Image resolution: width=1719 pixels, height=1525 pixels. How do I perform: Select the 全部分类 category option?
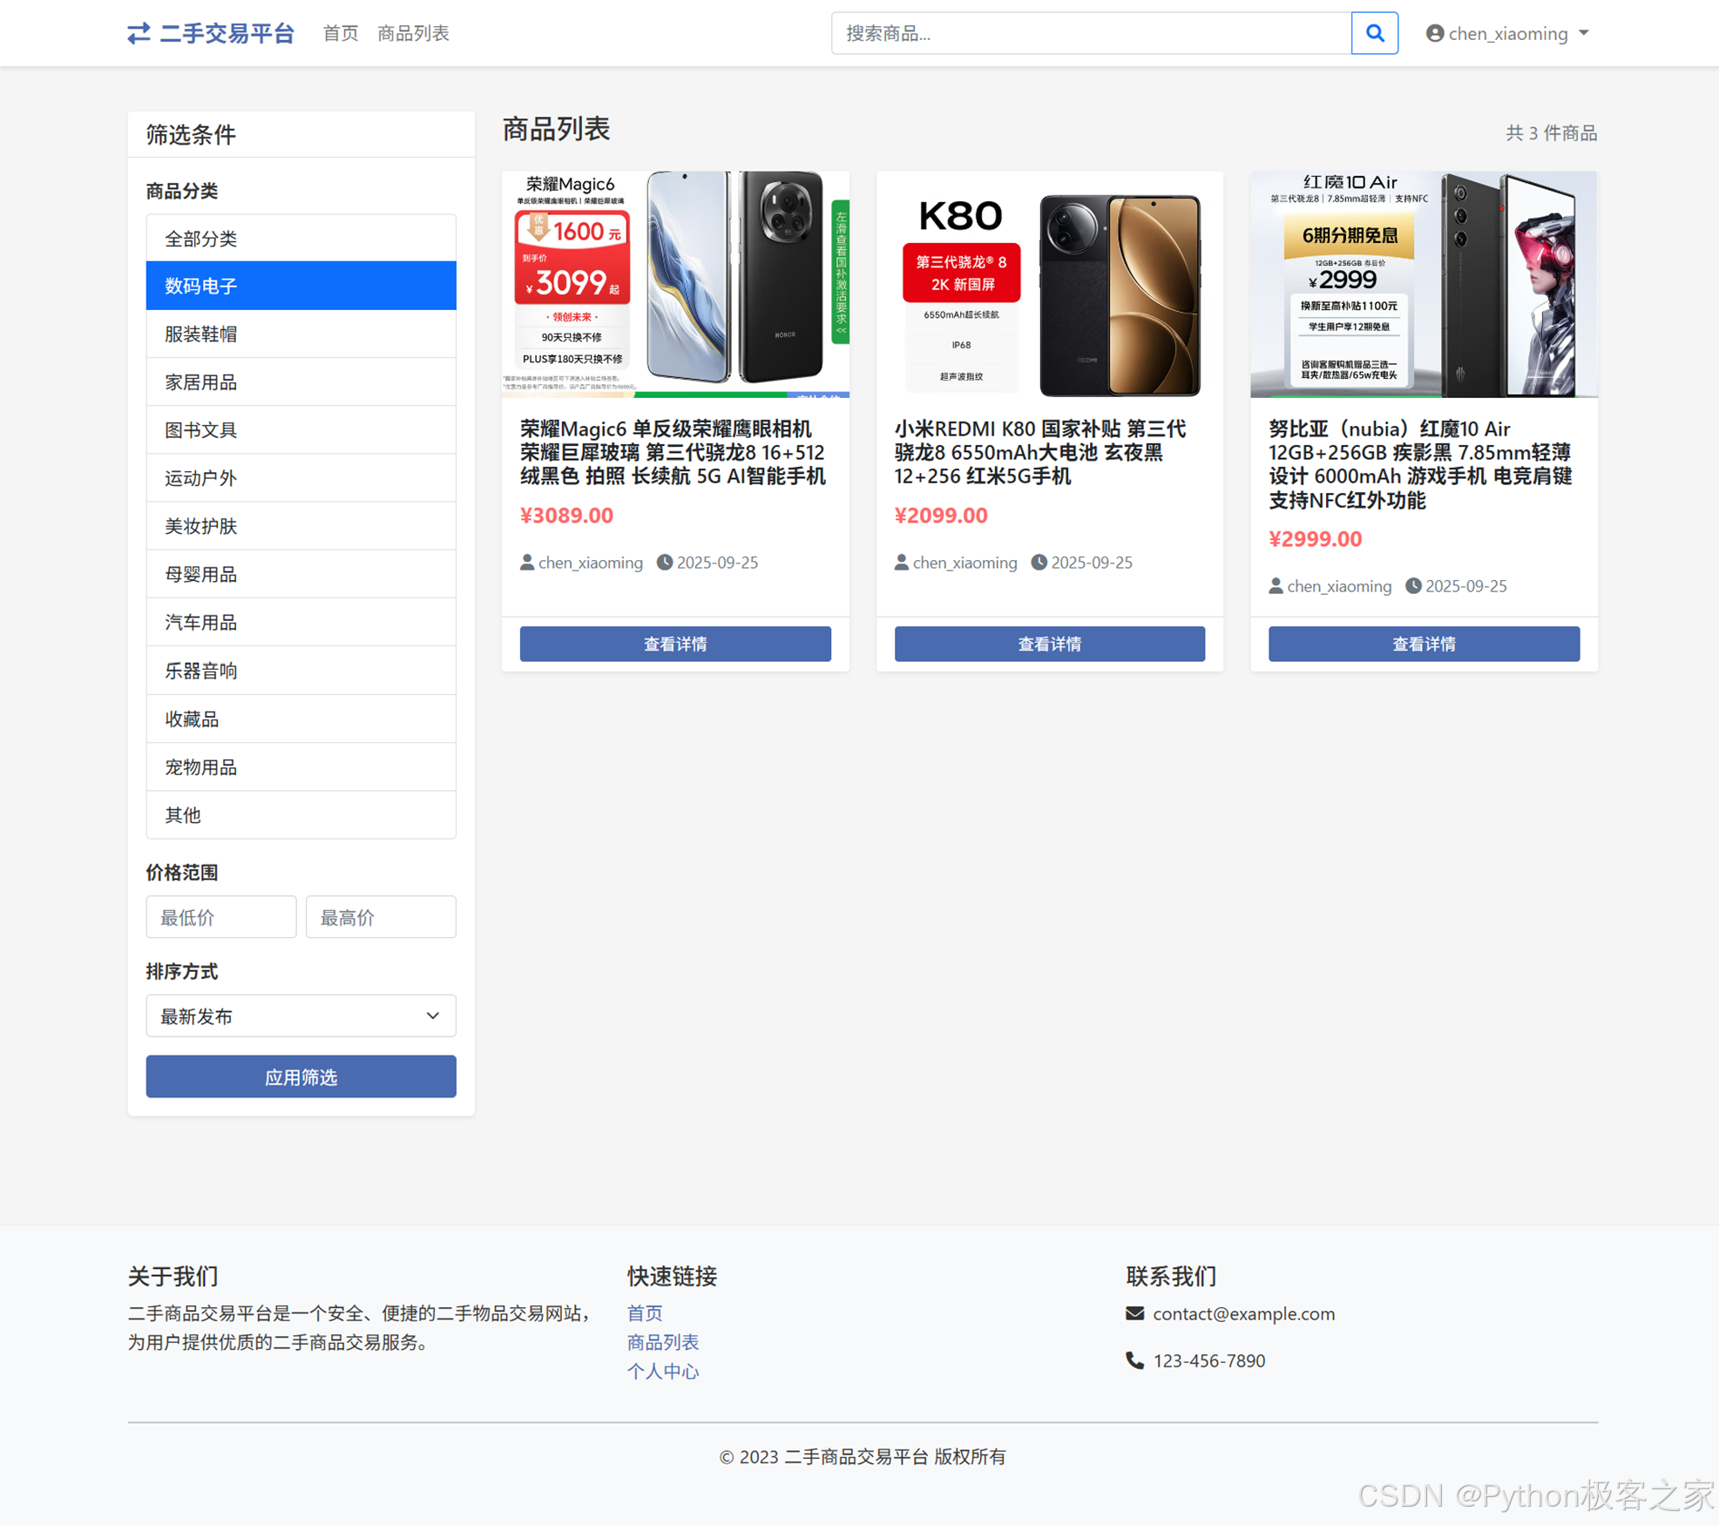point(301,238)
